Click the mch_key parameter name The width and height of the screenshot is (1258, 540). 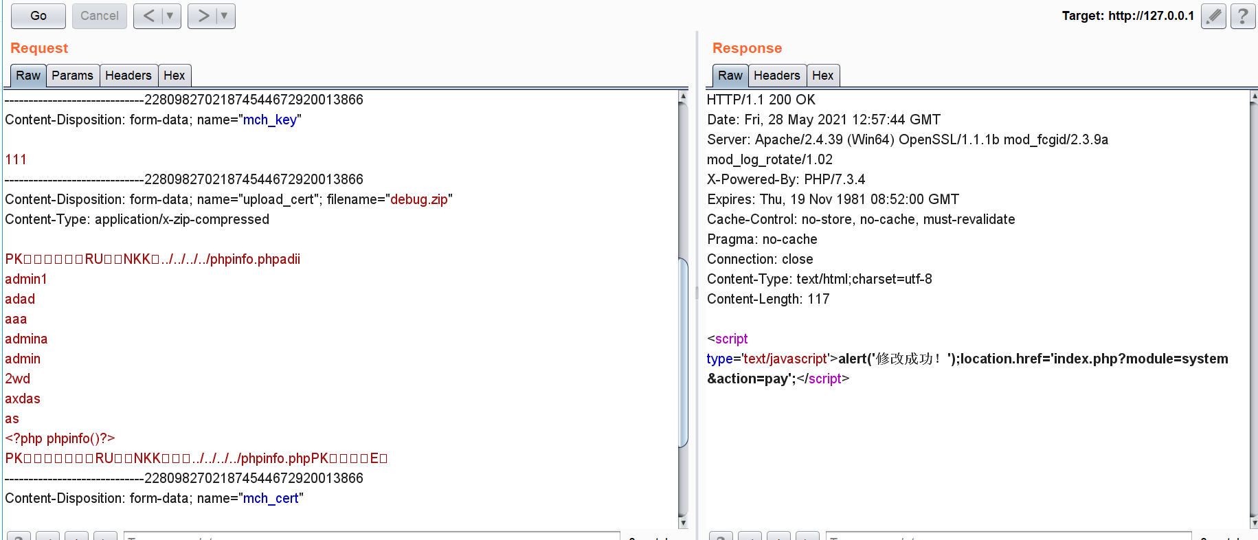point(270,120)
